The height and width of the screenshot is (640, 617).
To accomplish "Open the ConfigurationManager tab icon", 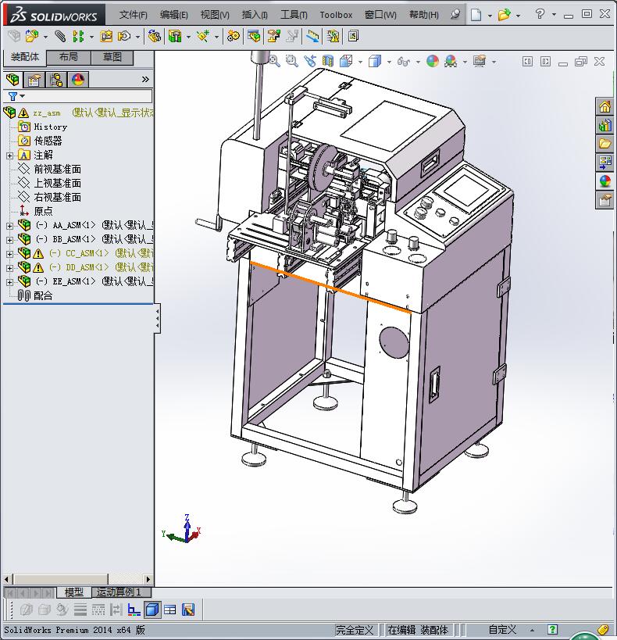I will tap(56, 80).
